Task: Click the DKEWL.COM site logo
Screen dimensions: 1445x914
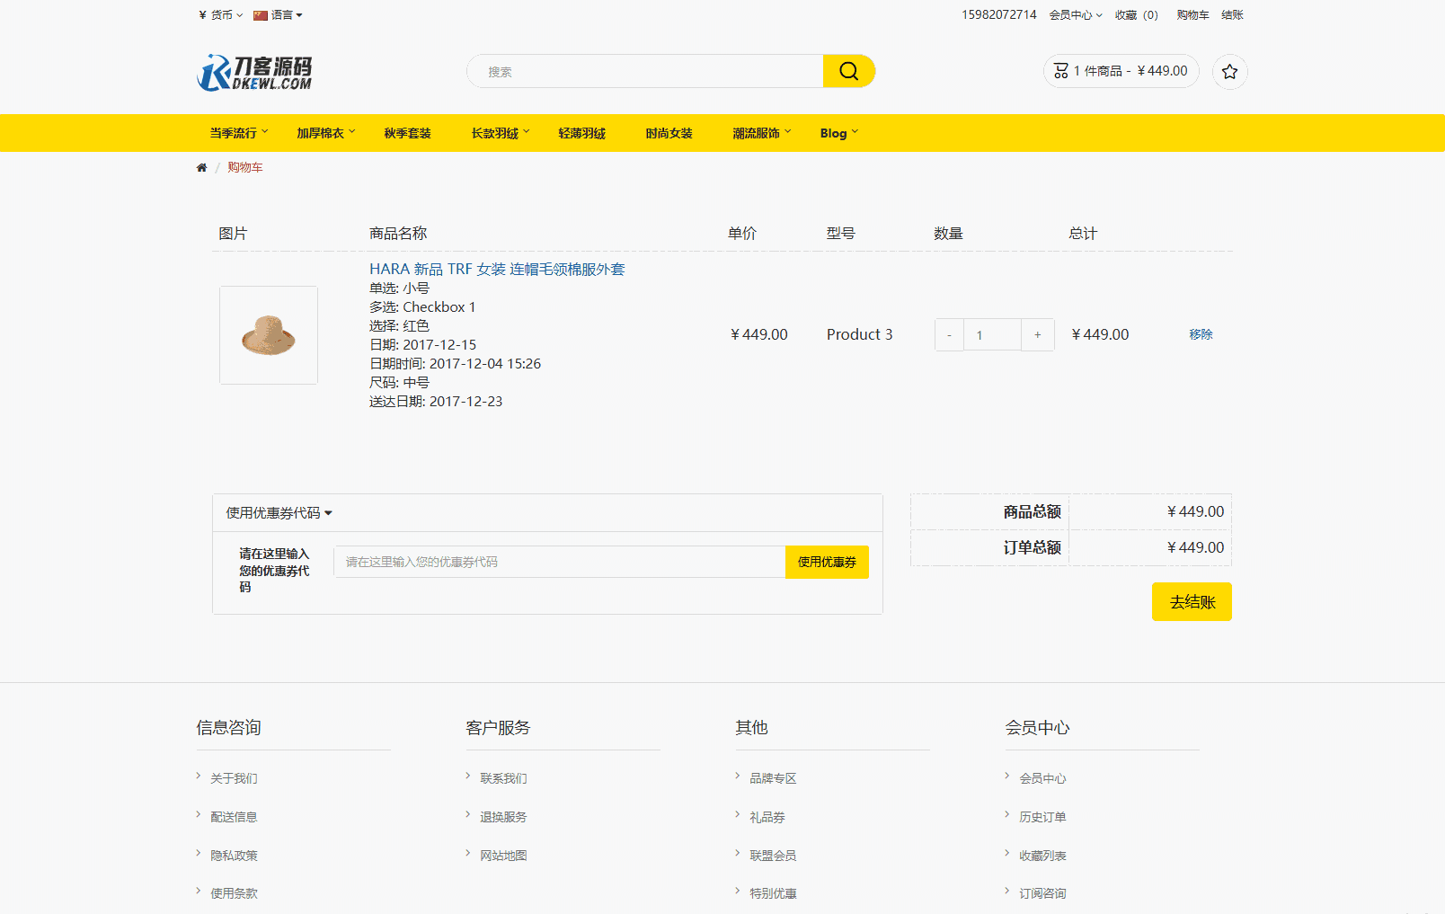Action: [254, 72]
